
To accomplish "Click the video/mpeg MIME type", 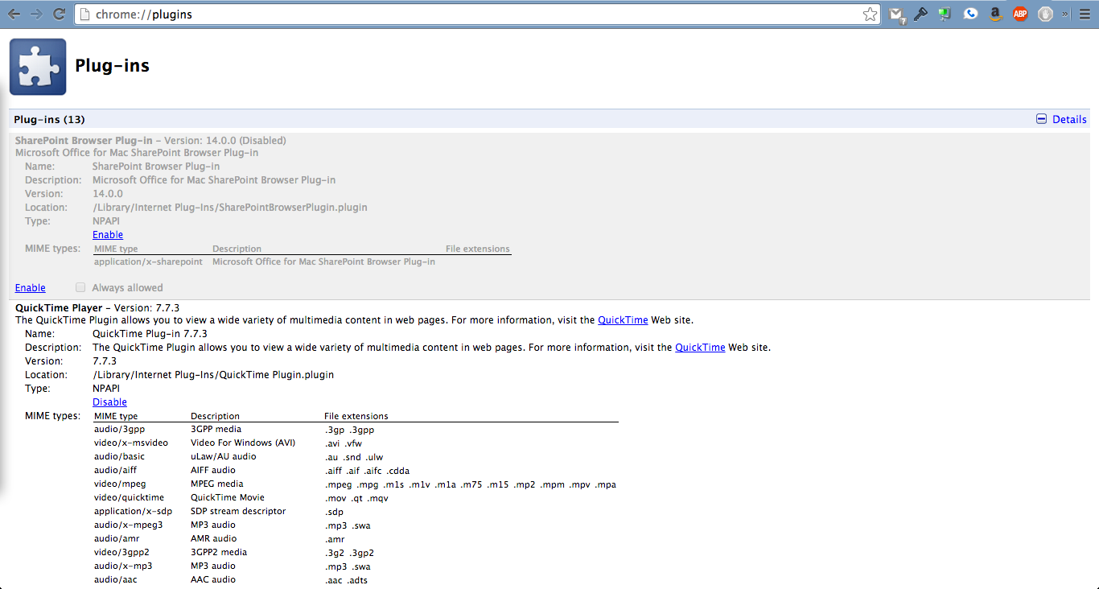I will tap(120, 484).
